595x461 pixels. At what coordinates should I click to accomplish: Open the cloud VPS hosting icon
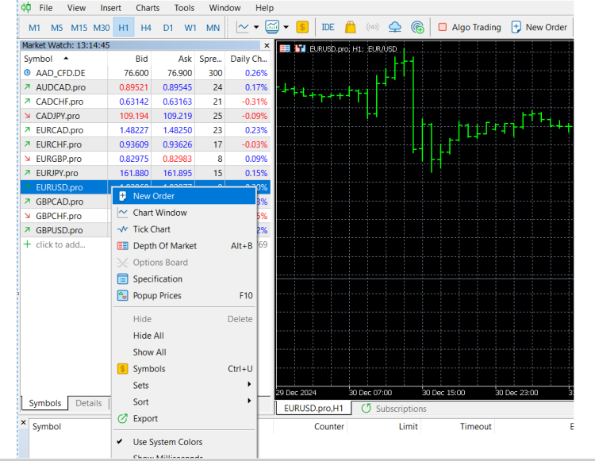point(395,27)
